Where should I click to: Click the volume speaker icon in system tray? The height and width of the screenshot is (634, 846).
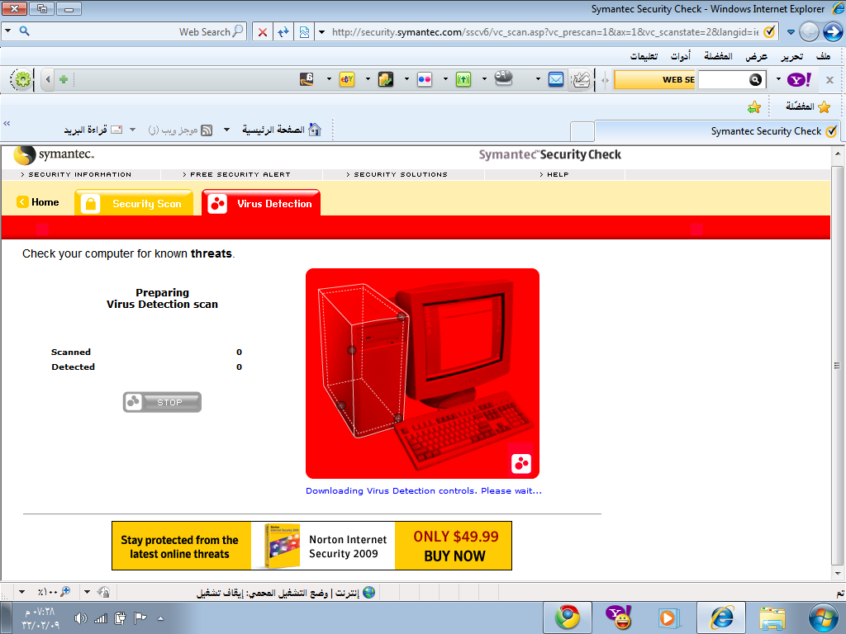pyautogui.click(x=80, y=618)
